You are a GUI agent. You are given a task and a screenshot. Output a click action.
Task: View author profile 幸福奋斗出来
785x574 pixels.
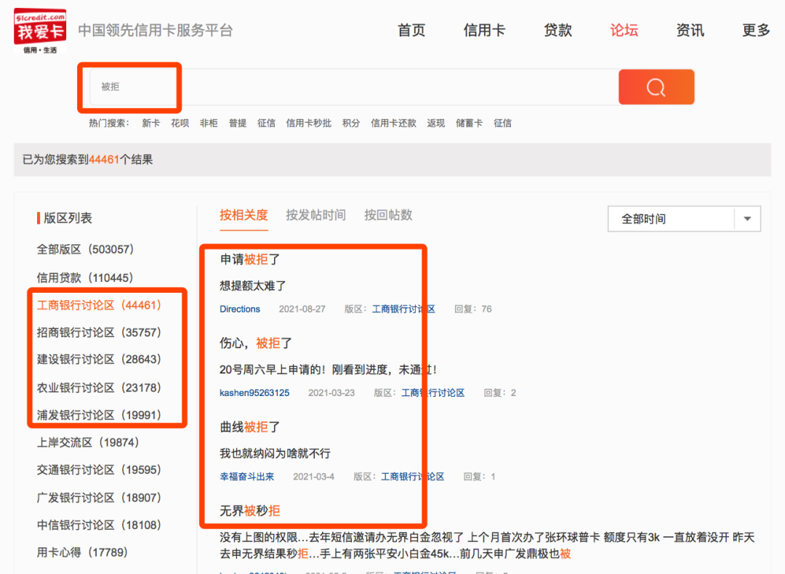pyautogui.click(x=247, y=477)
